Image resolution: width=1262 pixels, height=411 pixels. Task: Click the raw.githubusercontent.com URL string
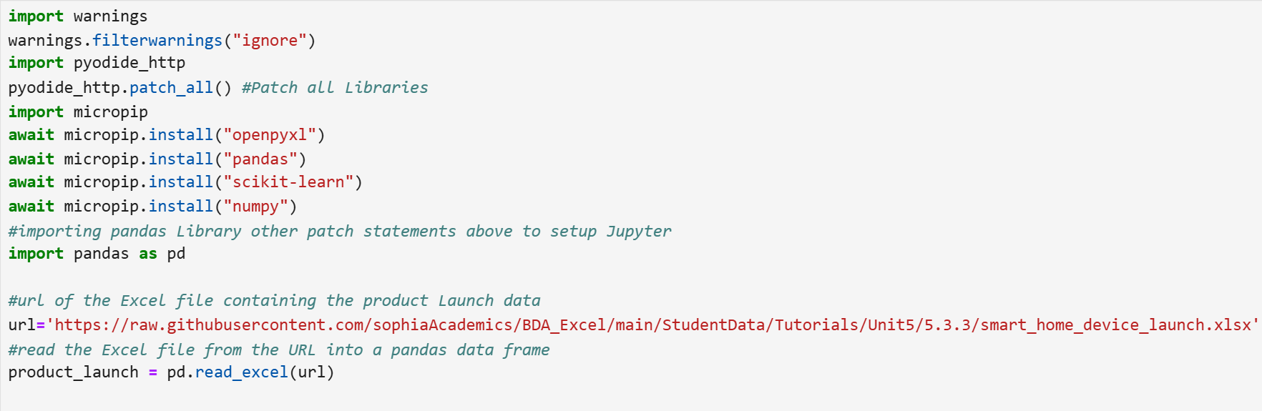point(652,325)
